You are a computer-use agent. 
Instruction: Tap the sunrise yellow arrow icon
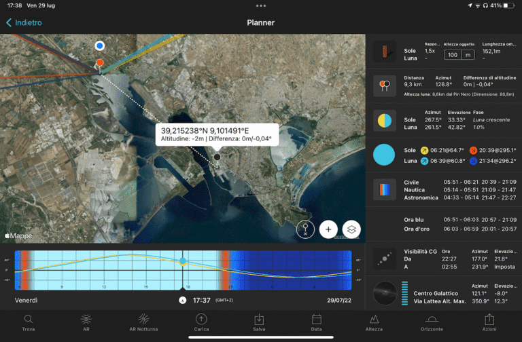(x=424, y=151)
